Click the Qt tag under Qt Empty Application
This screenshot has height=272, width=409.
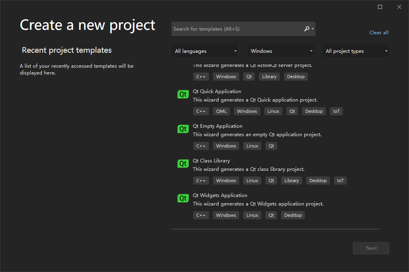pyautogui.click(x=271, y=146)
